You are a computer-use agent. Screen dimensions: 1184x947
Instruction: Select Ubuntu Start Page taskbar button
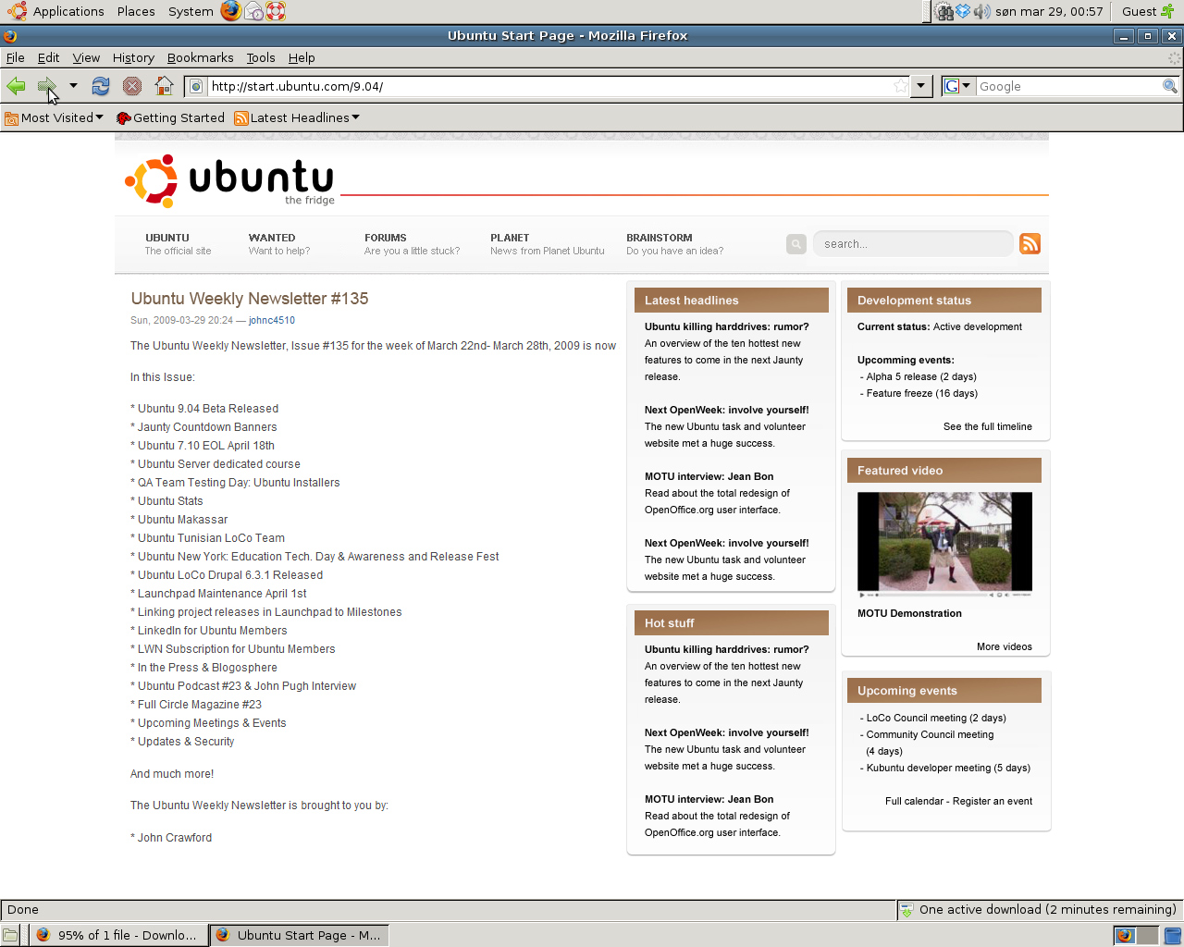(x=298, y=935)
